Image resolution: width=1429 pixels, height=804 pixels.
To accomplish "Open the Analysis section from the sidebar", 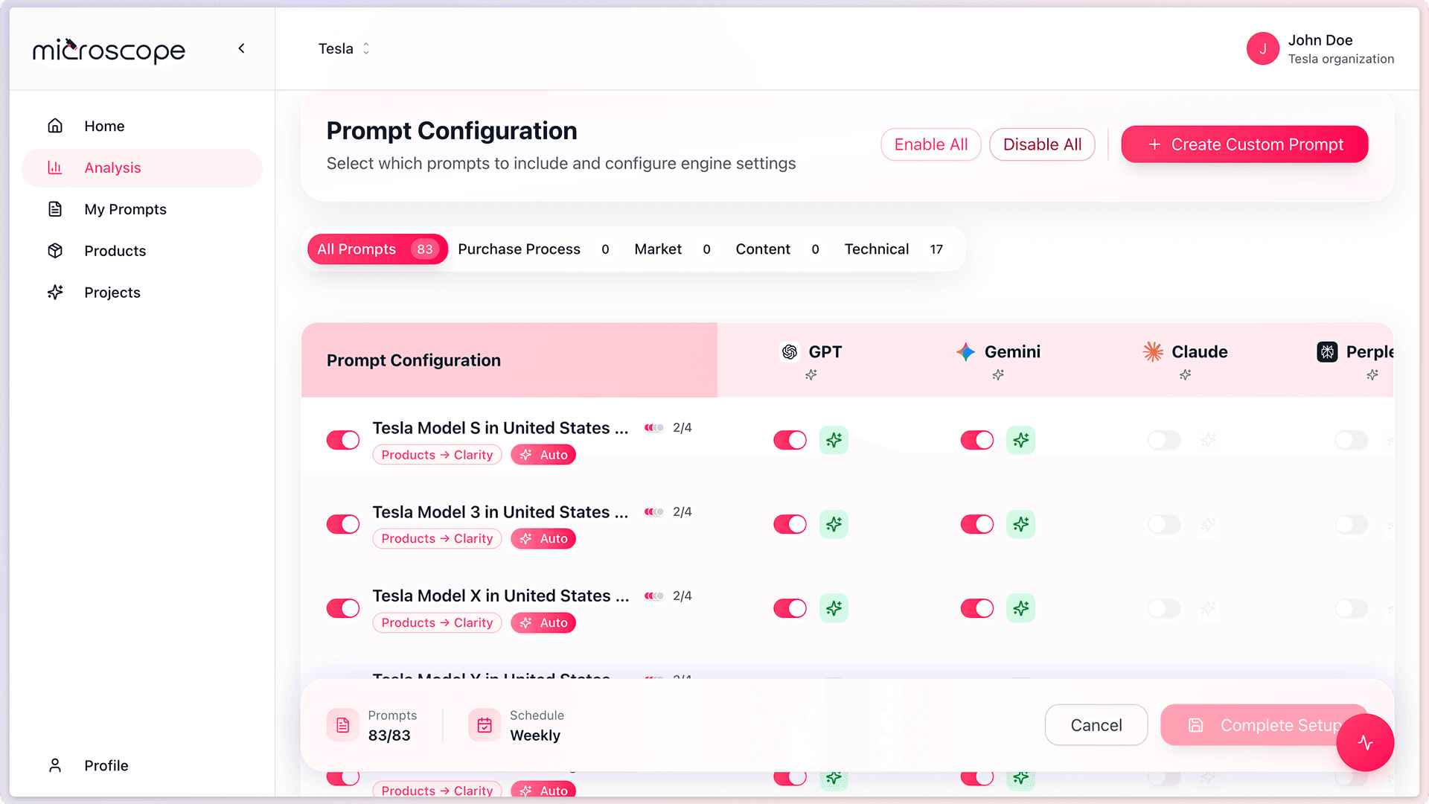I will coord(113,167).
